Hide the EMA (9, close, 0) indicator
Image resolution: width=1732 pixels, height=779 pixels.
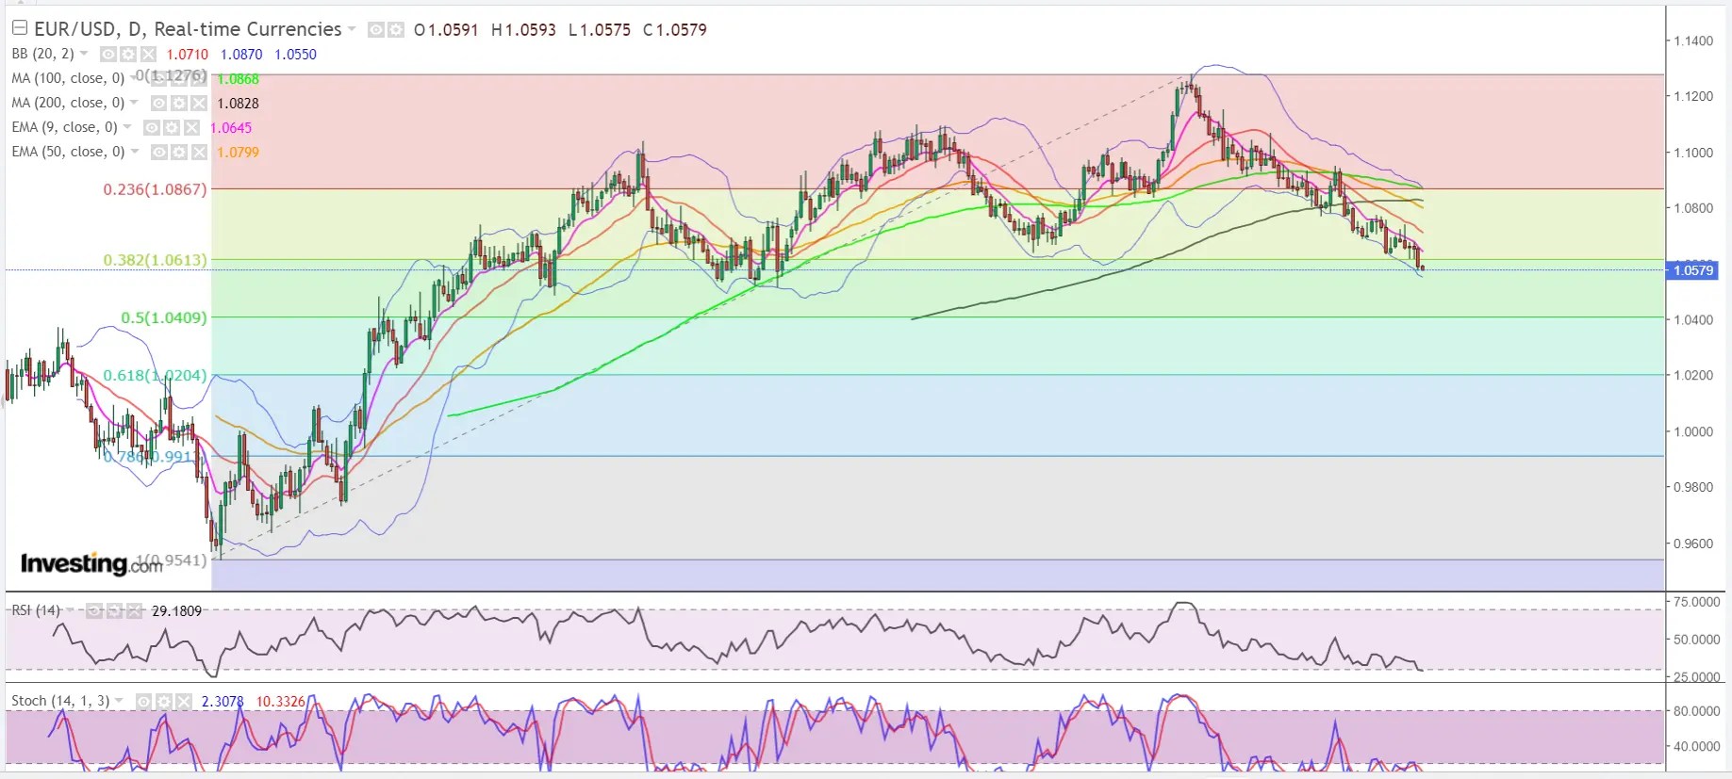(152, 127)
